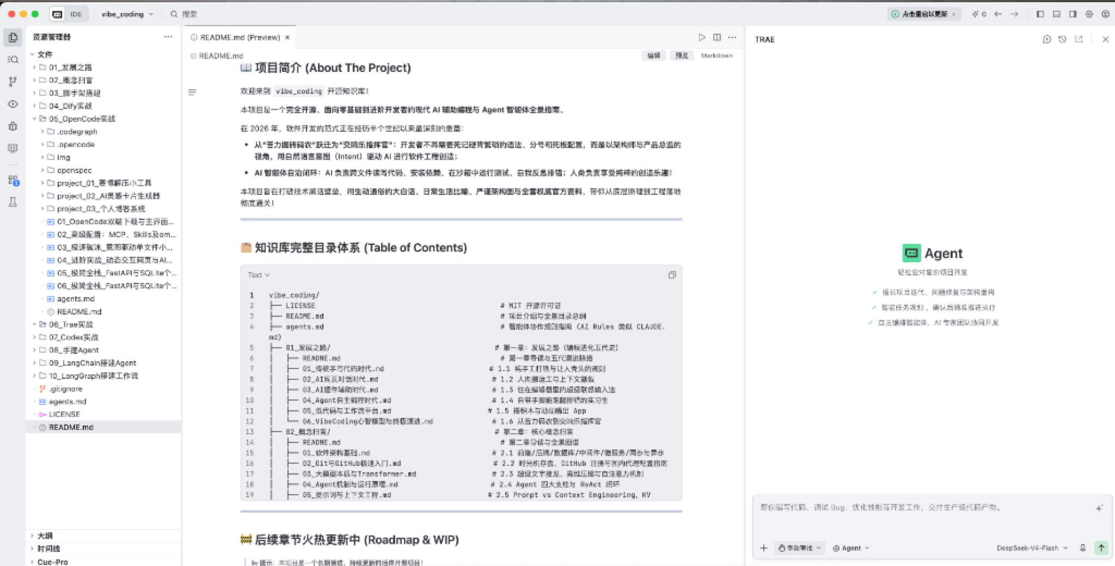Pop out TRAE chat panel to new window
Image resolution: width=1115 pixels, height=566 pixels.
[1079, 39]
